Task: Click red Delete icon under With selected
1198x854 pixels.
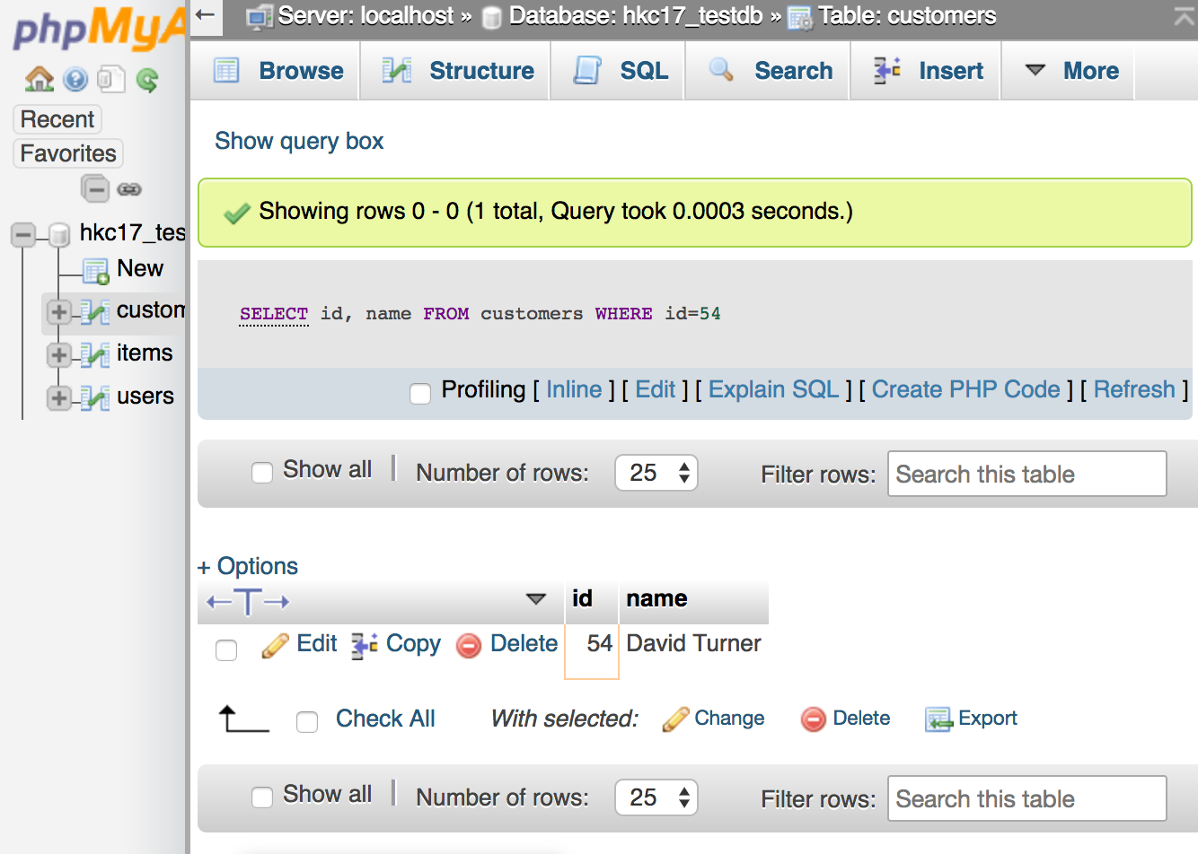Action: [814, 719]
